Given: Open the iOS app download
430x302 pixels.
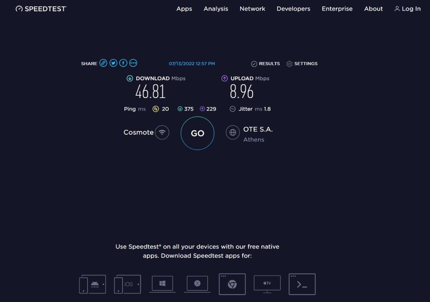Looking at the screenshot, I should pos(128,284).
